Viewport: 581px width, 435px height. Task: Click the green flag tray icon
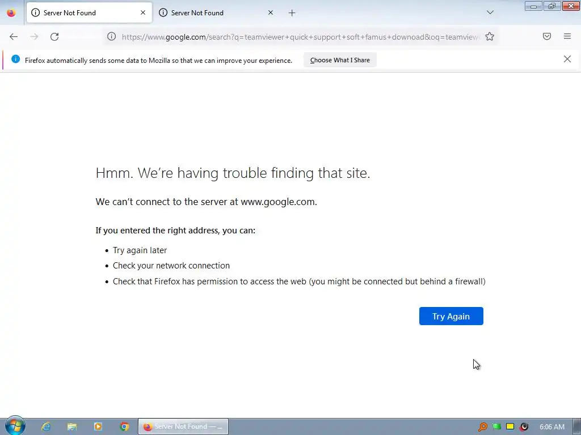[496, 427]
